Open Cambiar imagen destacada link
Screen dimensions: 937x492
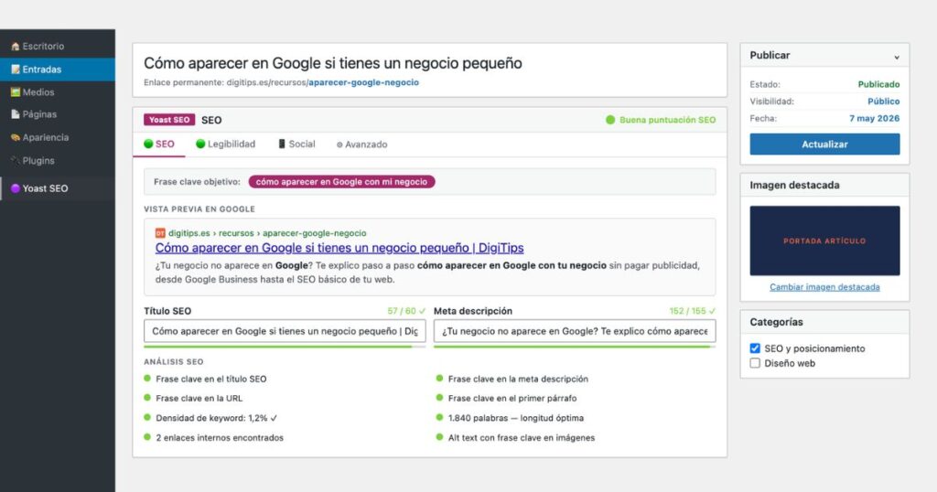[824, 286]
